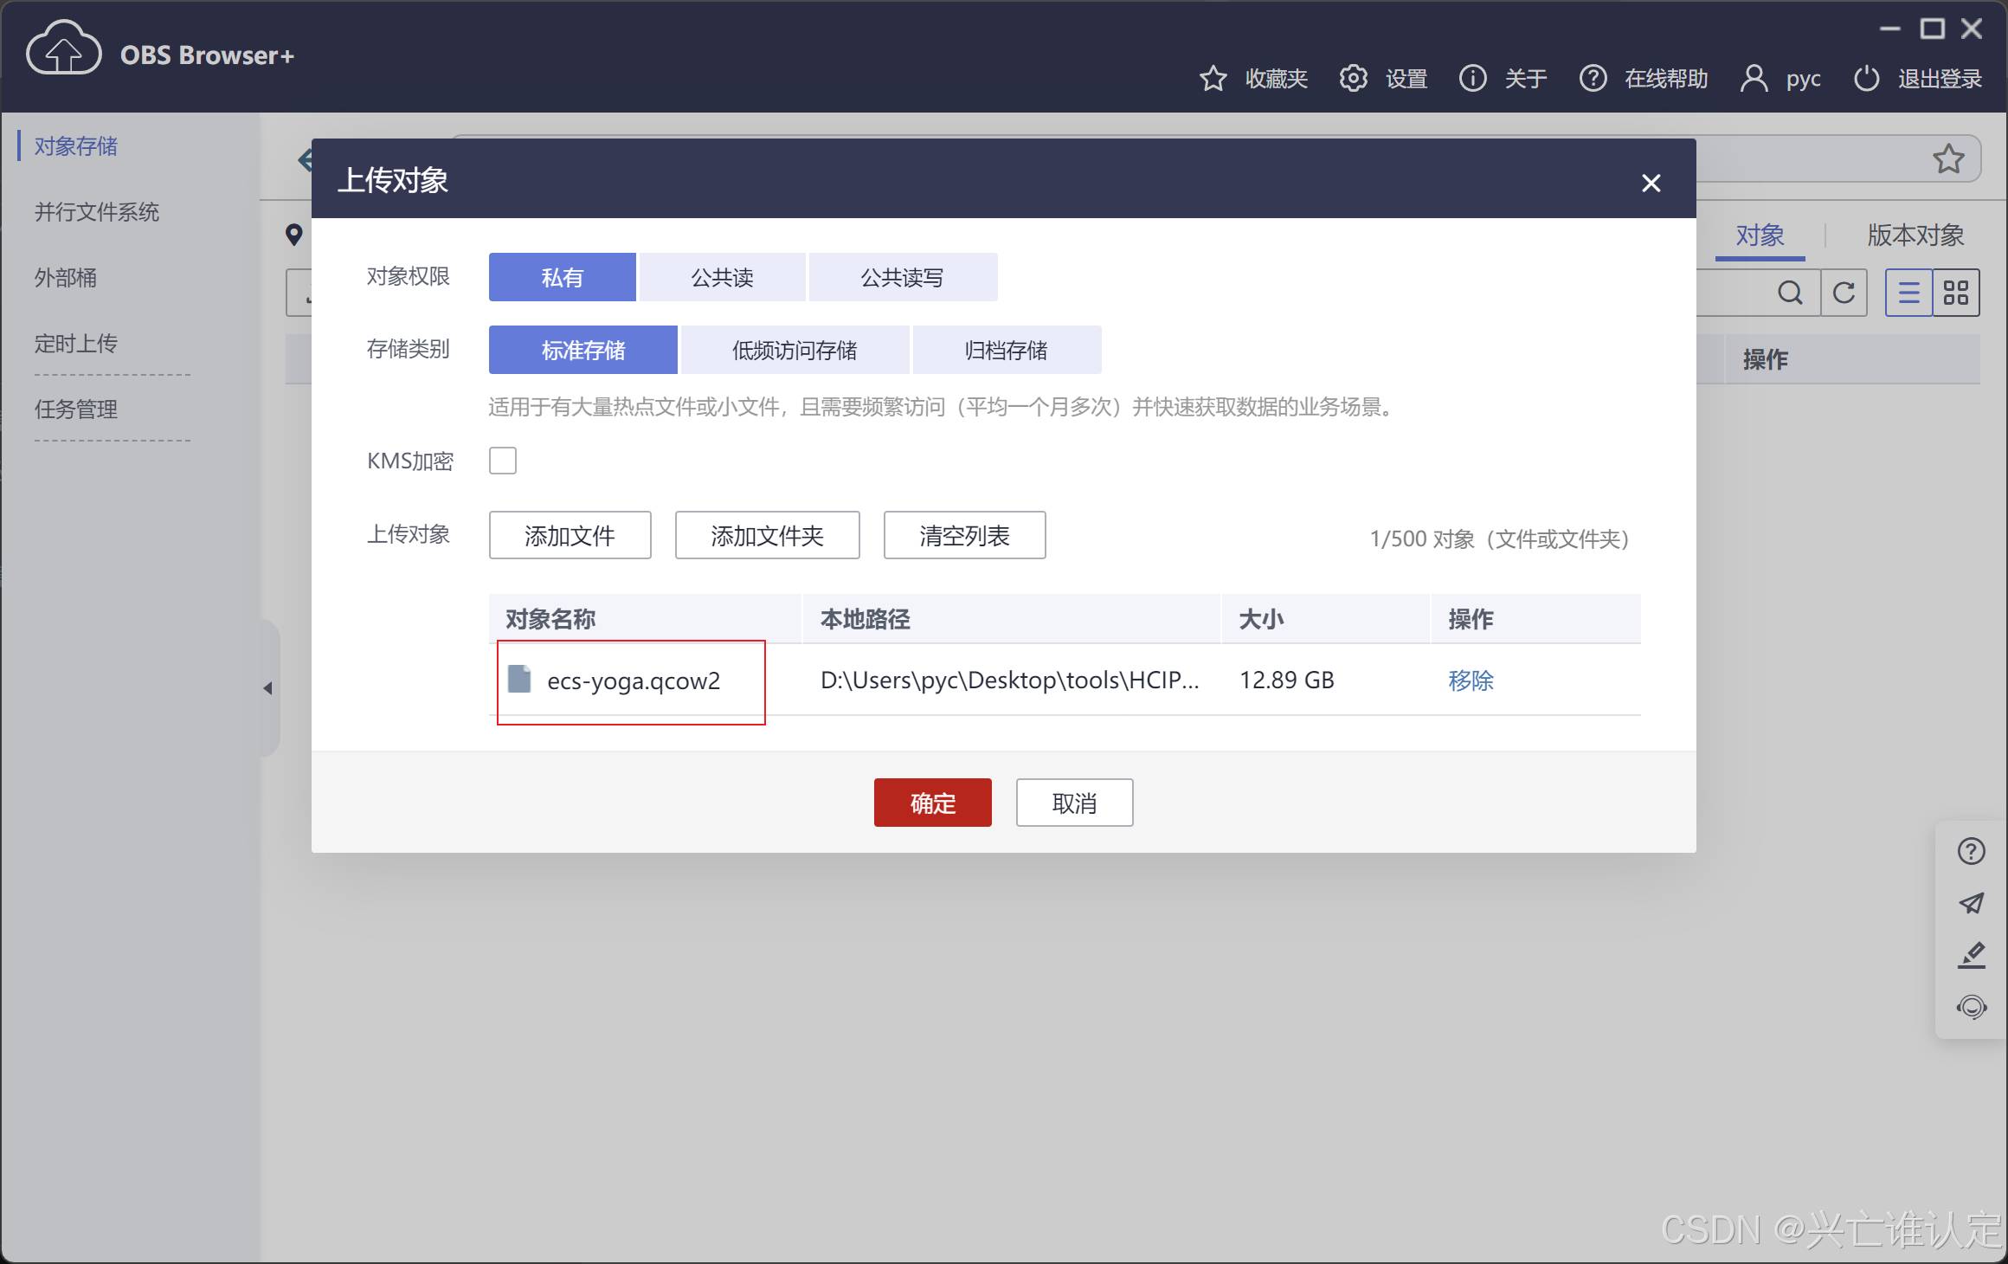Remove ecs-yoga.qcow2 via 移除 link
Image resolution: width=2008 pixels, height=1264 pixels.
tap(1471, 680)
